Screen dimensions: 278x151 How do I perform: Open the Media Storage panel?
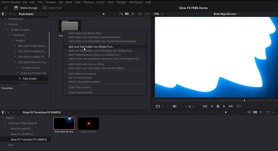click(26, 8)
